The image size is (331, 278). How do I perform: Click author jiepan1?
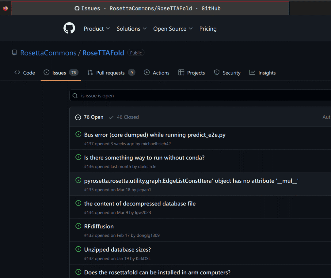tap(144, 190)
